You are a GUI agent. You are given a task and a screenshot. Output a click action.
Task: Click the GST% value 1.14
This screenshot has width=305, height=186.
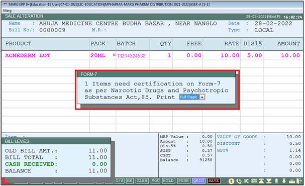click(295, 150)
